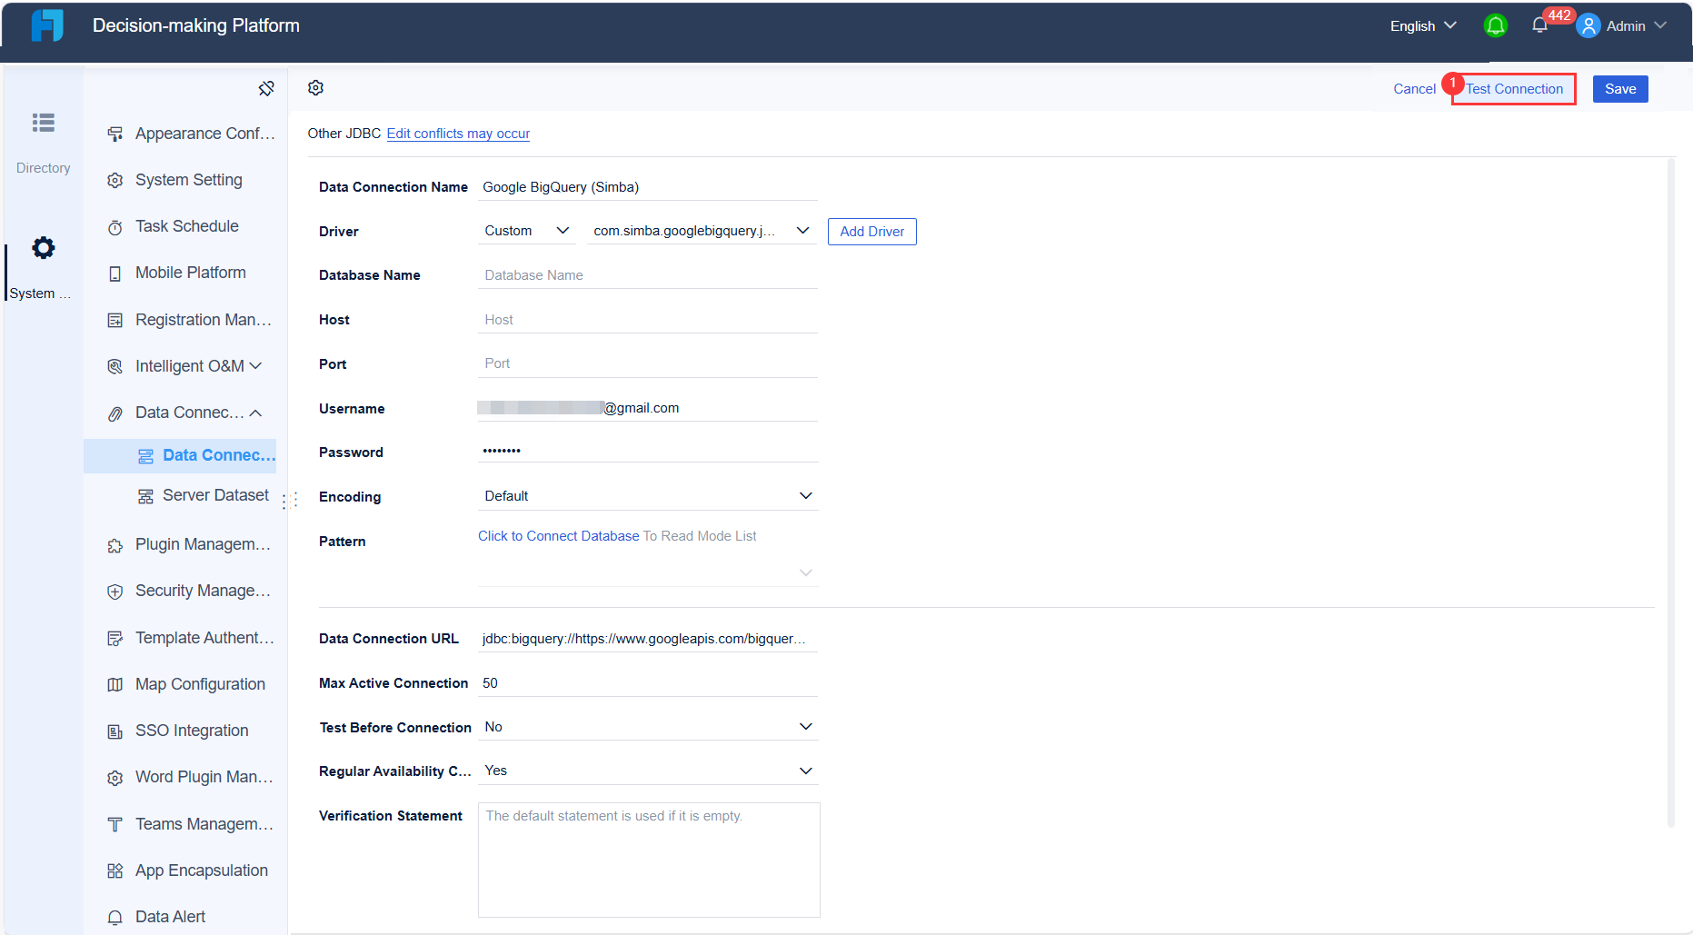1693x935 pixels.
Task: Click the Click to Connect Database link
Action: 559,536
